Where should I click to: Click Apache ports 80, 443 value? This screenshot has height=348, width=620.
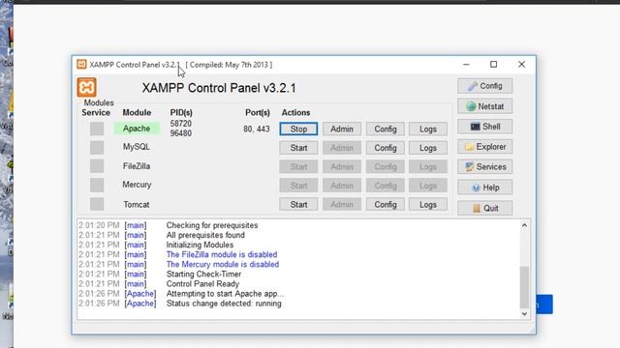257,129
